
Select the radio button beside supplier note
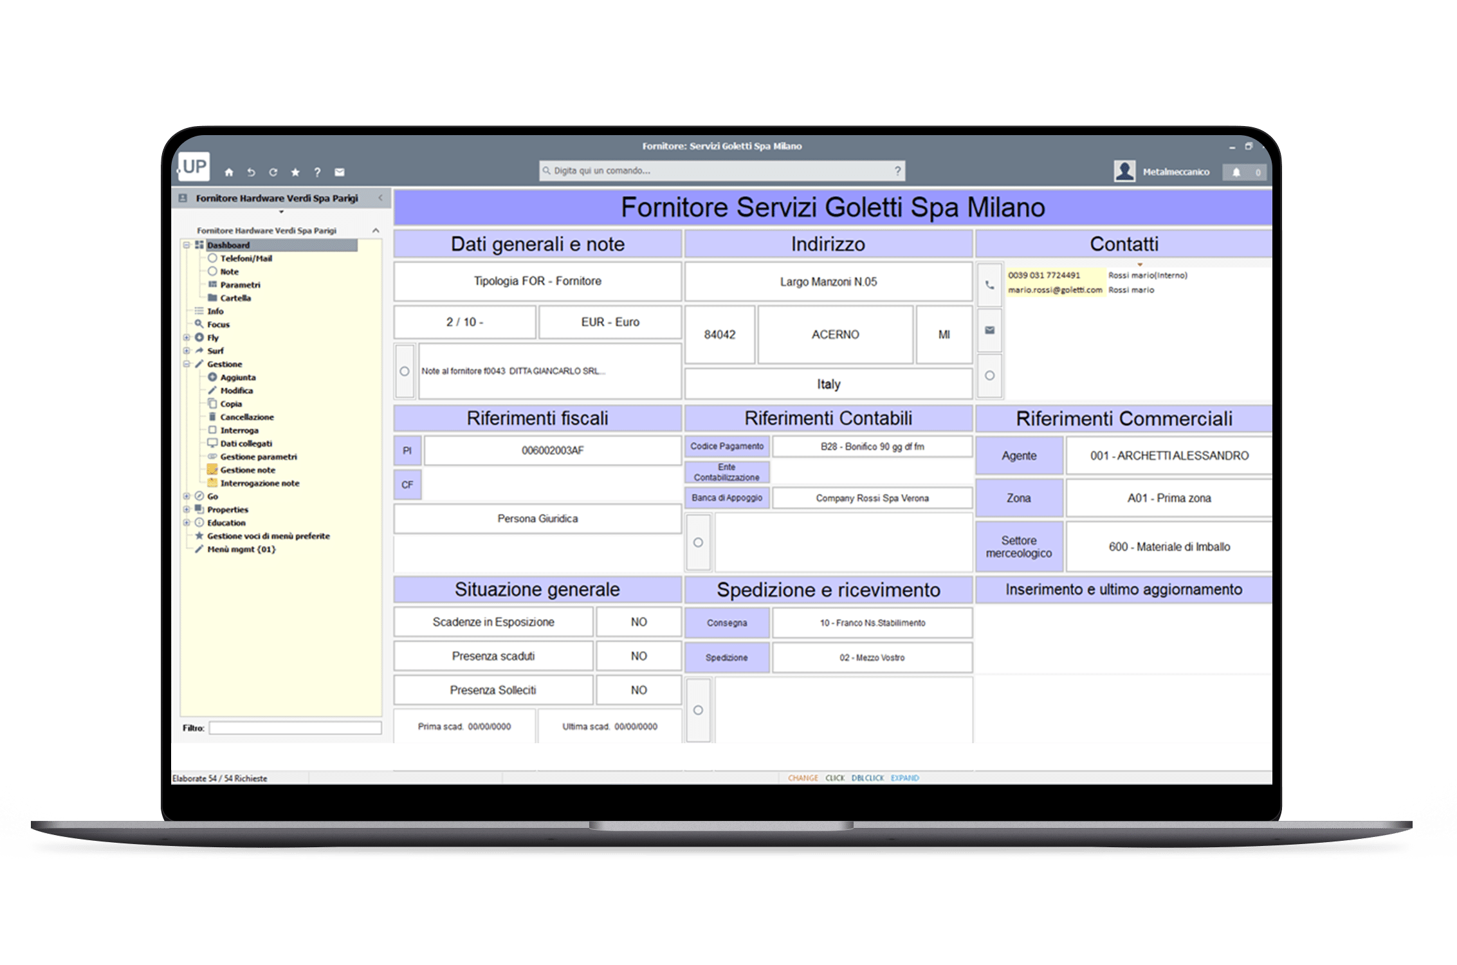[405, 371]
